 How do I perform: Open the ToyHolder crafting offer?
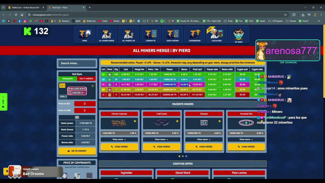pos(126,173)
